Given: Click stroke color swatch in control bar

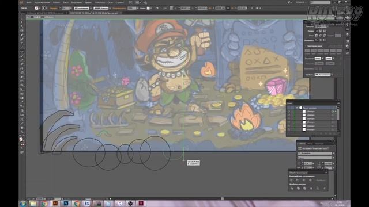Looking at the screenshot, I should pos(44,8).
